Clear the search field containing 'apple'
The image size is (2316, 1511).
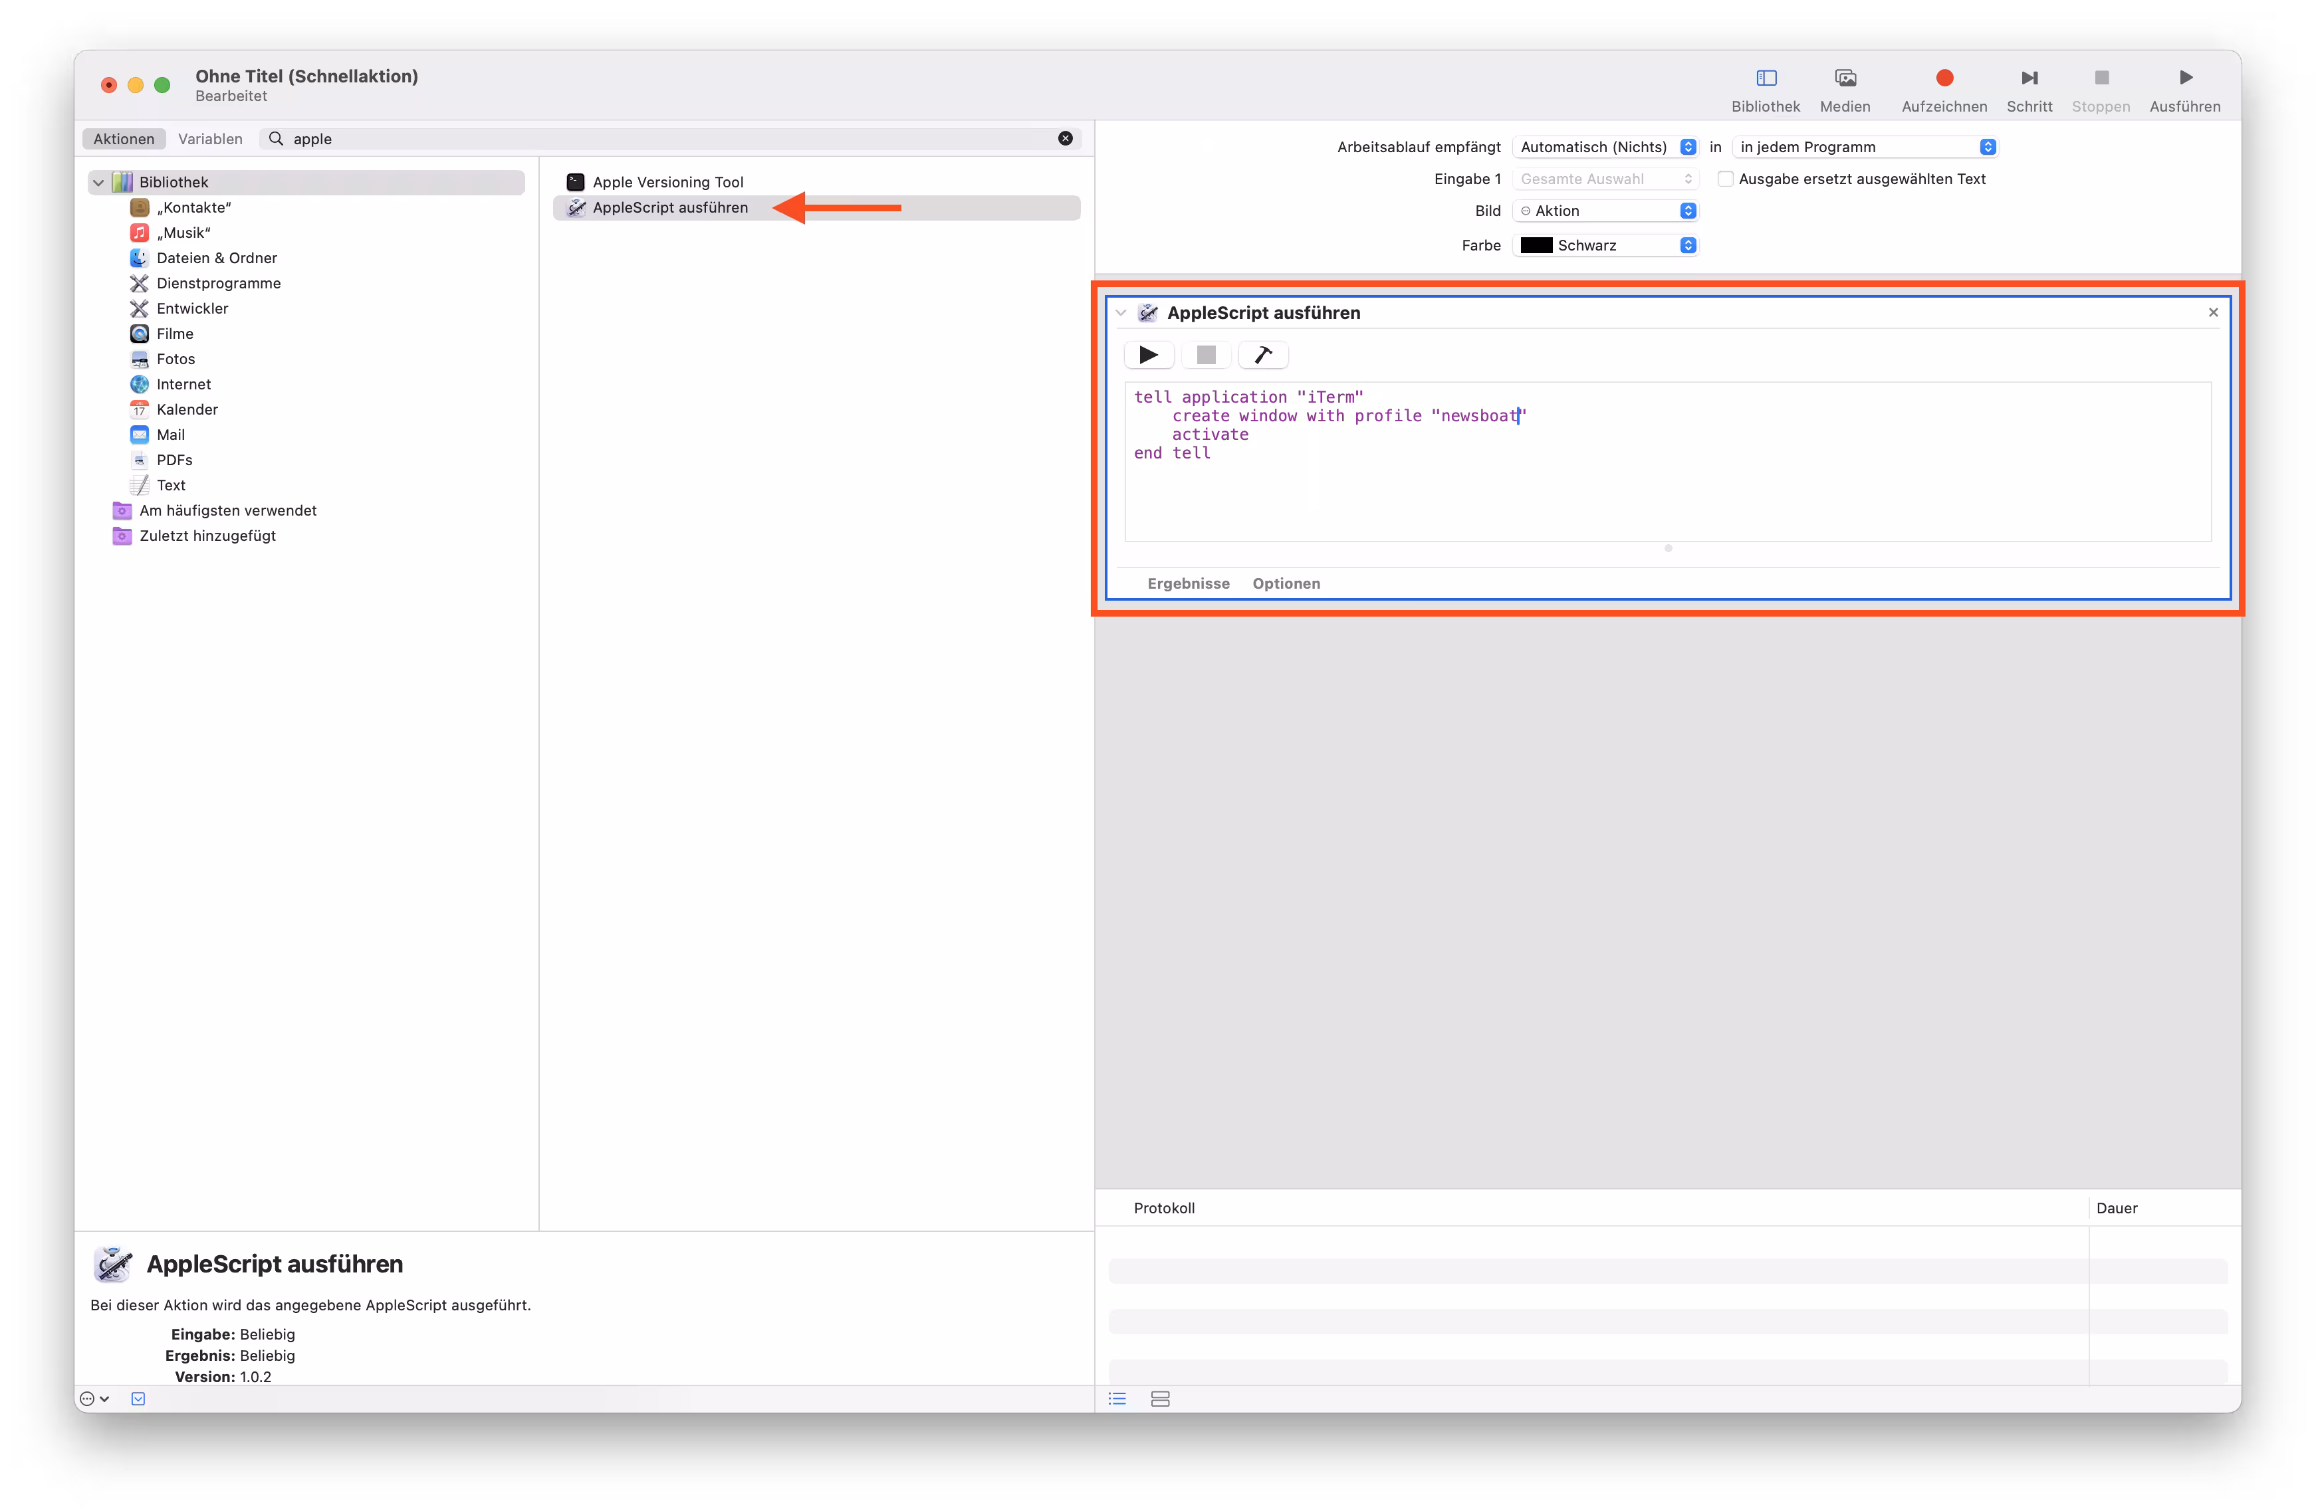(x=1064, y=139)
